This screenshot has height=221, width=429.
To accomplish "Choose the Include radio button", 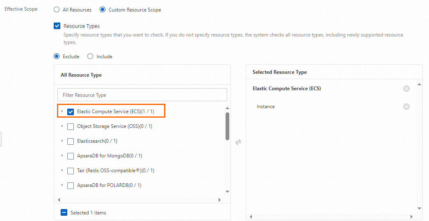I will 90,57.
